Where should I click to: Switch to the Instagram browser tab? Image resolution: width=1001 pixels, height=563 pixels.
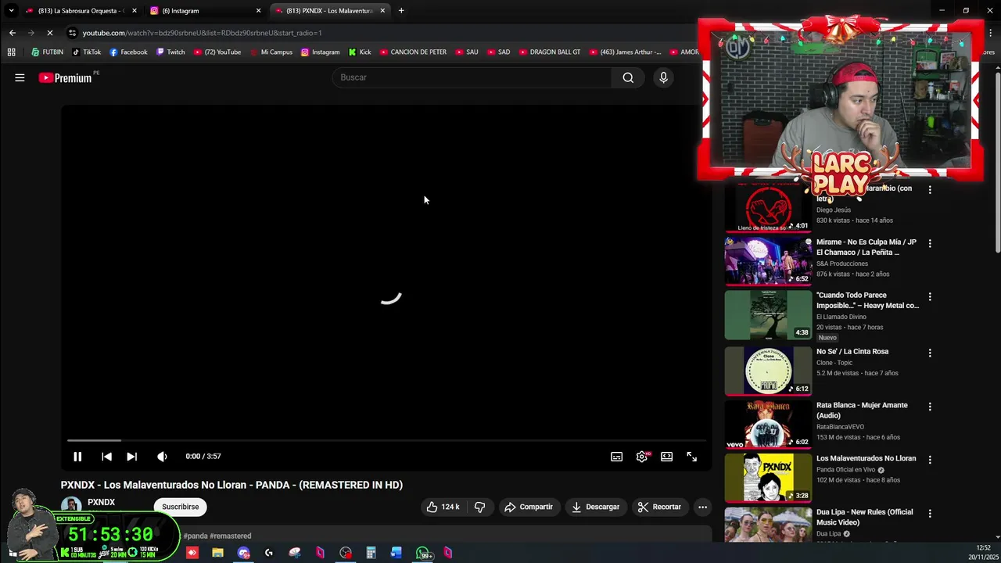[205, 11]
